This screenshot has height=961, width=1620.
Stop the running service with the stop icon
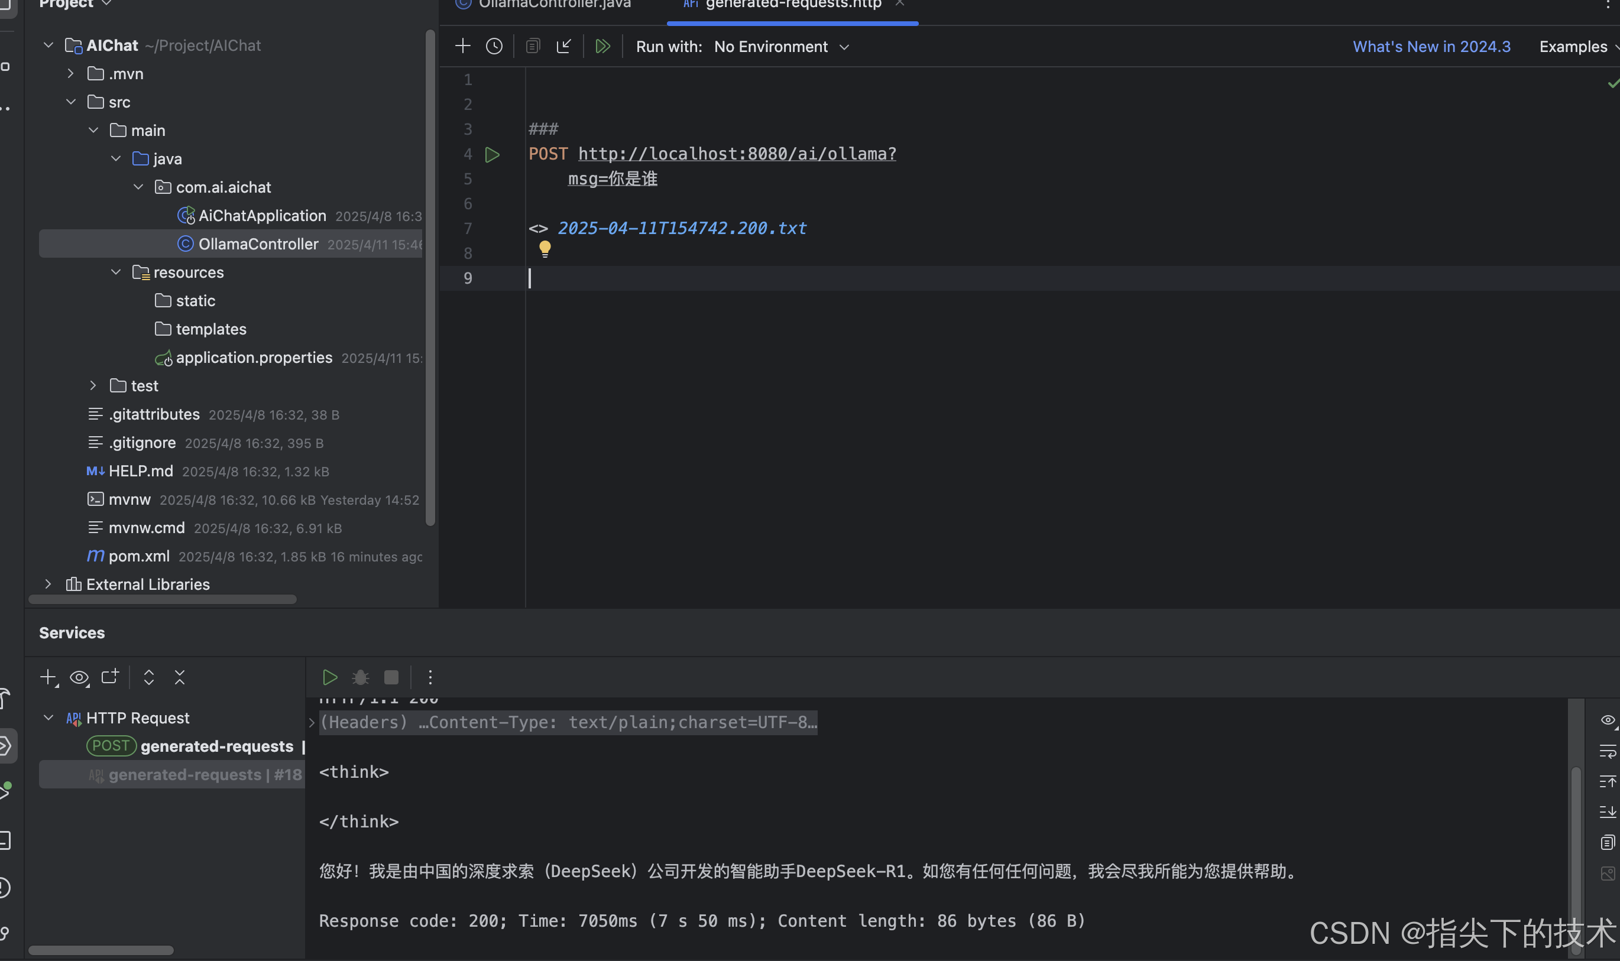[x=391, y=677]
